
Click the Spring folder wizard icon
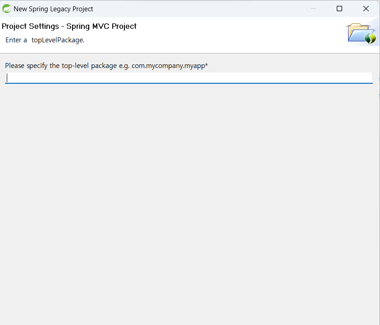[x=362, y=33]
